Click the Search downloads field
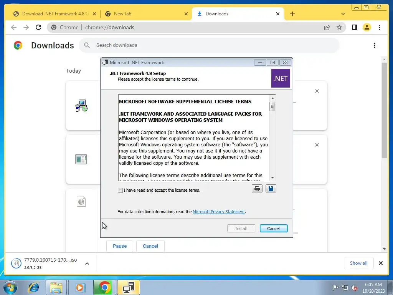The width and height of the screenshot is (393, 295). pos(209,45)
